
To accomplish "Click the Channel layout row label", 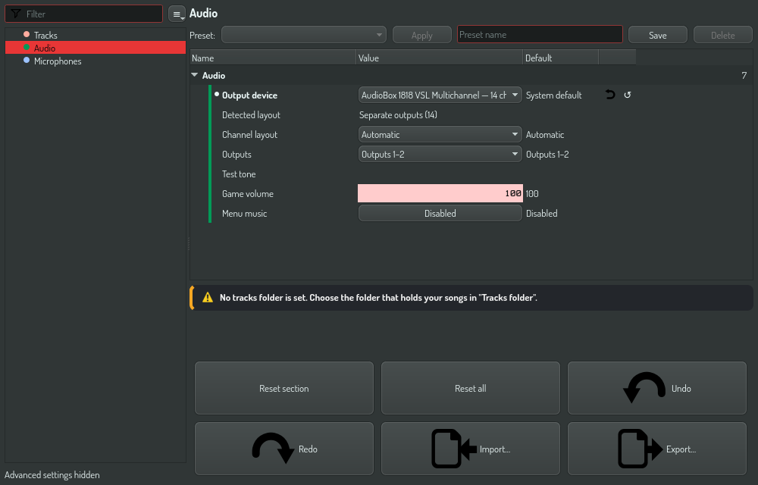I will pos(249,135).
